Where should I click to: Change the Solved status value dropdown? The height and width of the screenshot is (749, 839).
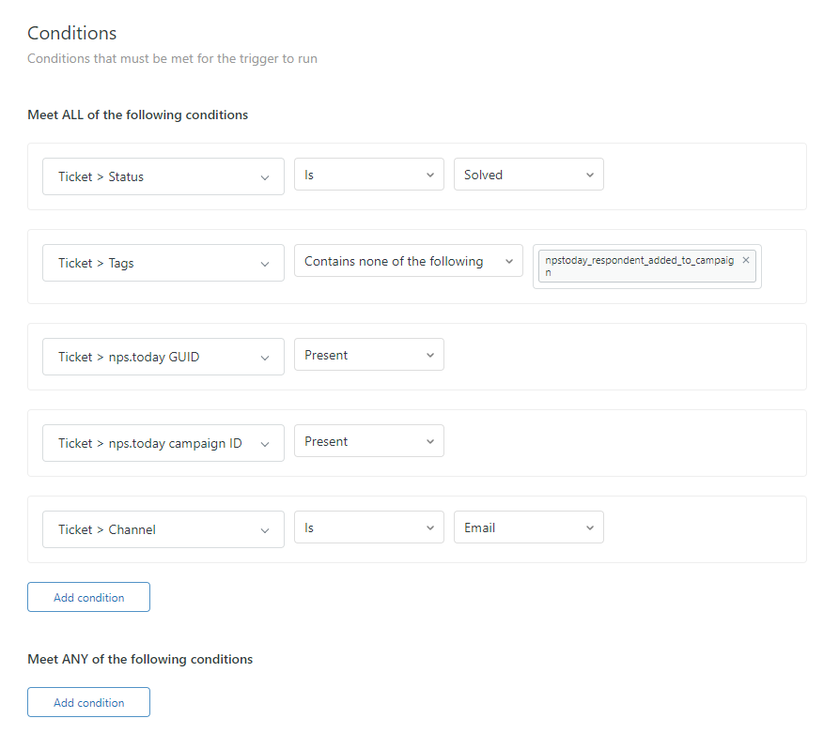point(528,175)
